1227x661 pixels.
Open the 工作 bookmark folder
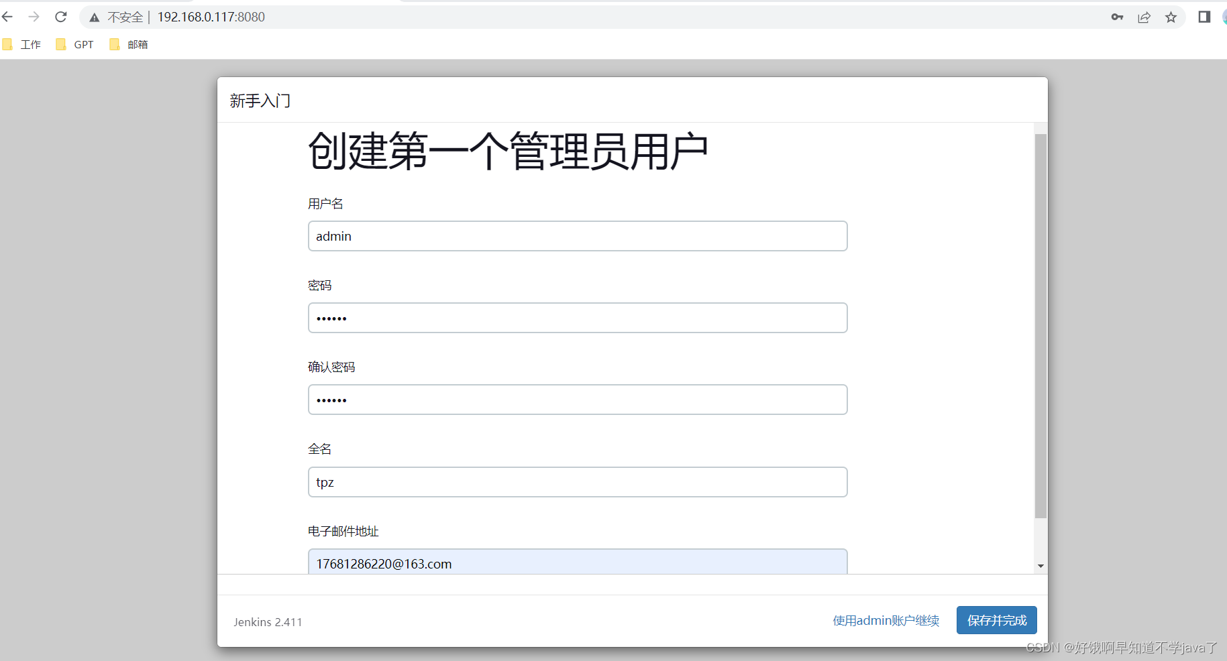21,44
